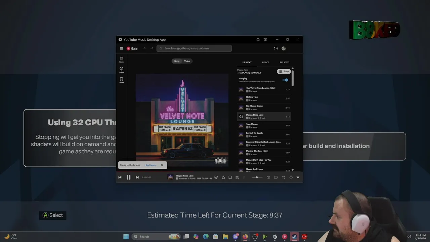Switch to Song mode

pos(177,61)
